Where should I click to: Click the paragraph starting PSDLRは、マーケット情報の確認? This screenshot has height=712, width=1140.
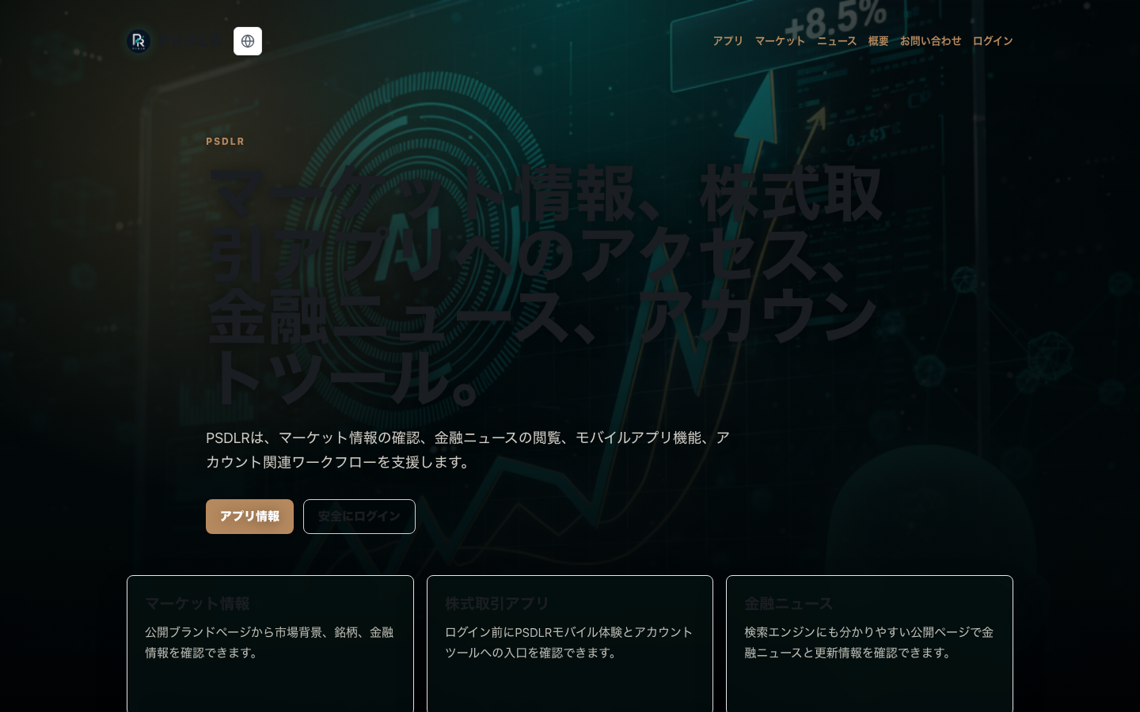coord(468,449)
